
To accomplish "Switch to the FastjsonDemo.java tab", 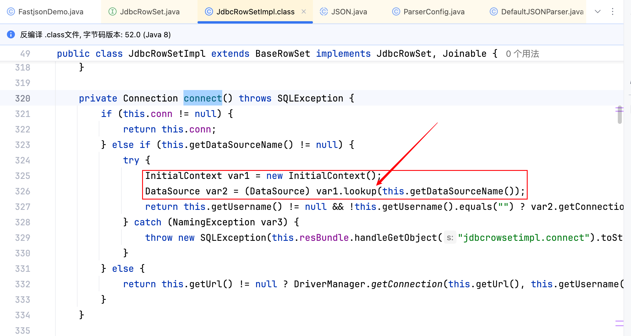I will [x=51, y=12].
